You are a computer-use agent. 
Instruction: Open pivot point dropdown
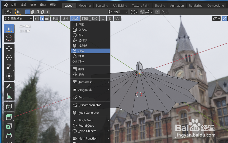click(x=134, y=12)
